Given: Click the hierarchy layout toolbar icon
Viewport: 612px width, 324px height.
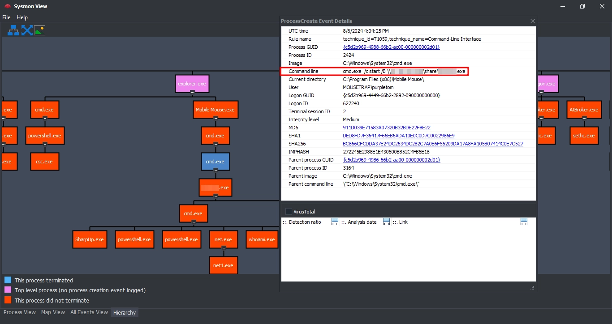Looking at the screenshot, I should tap(13, 30).
